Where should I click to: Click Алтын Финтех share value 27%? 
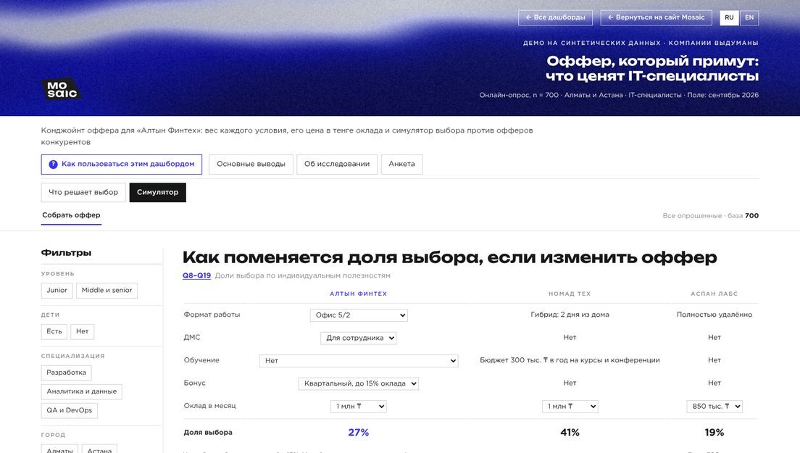(359, 433)
